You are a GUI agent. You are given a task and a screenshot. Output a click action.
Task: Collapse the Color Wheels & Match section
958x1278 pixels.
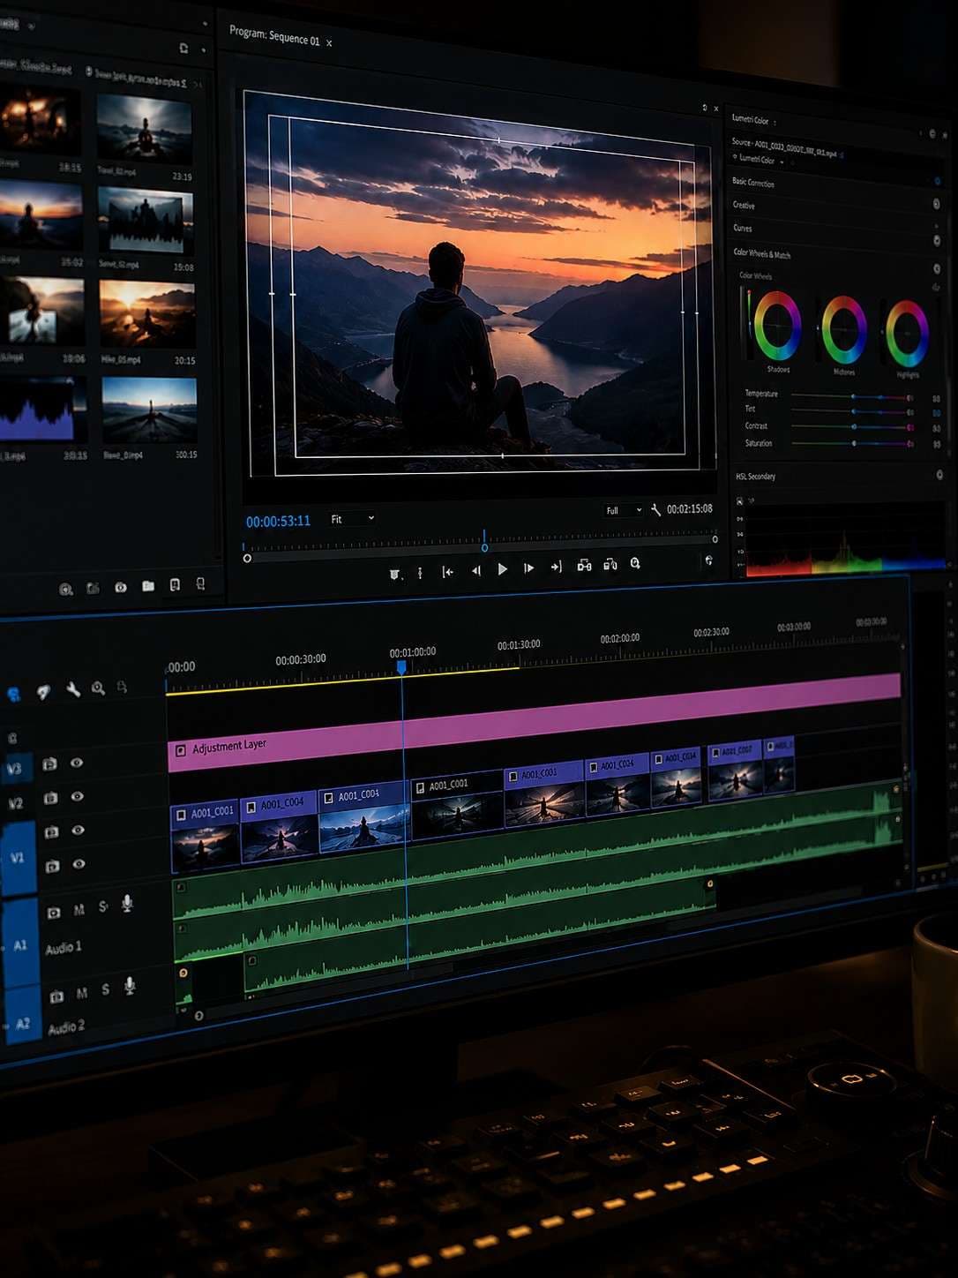coord(762,254)
